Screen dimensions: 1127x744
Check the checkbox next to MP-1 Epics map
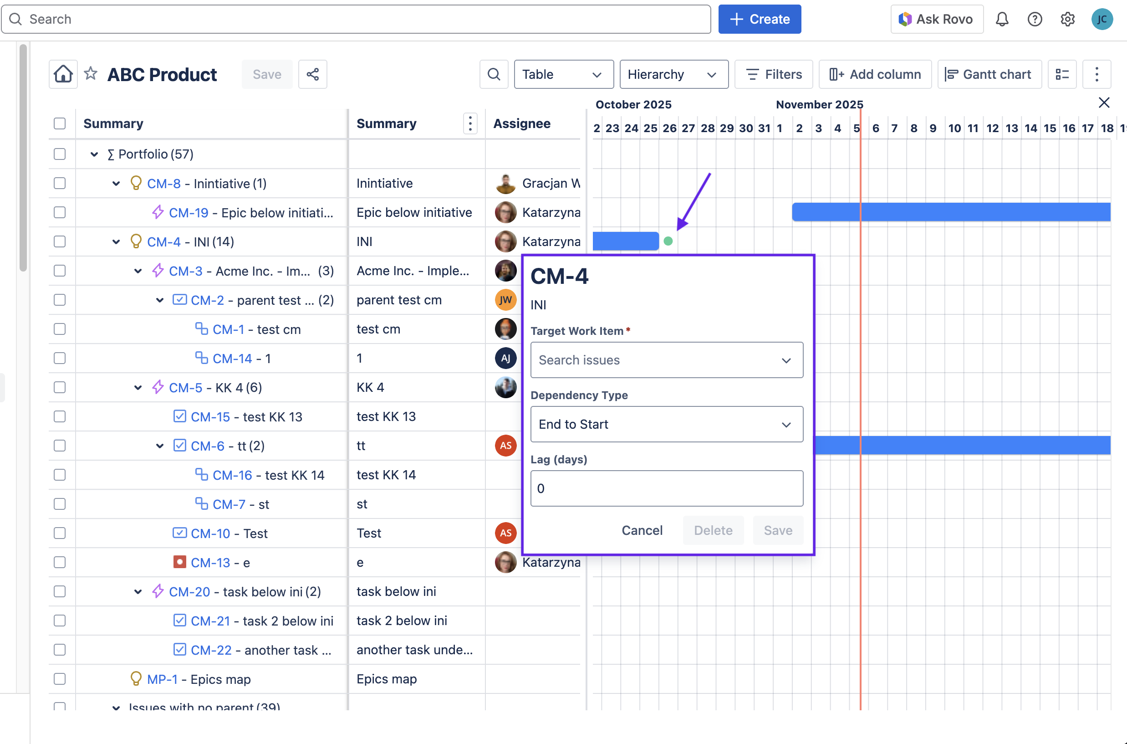[60, 679]
